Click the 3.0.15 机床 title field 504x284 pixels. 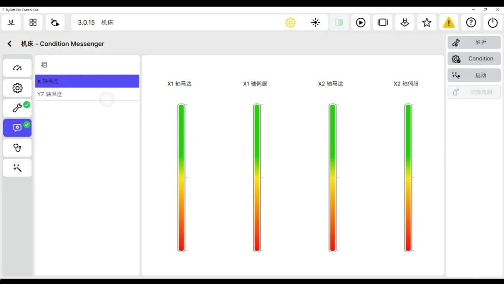pos(177,22)
